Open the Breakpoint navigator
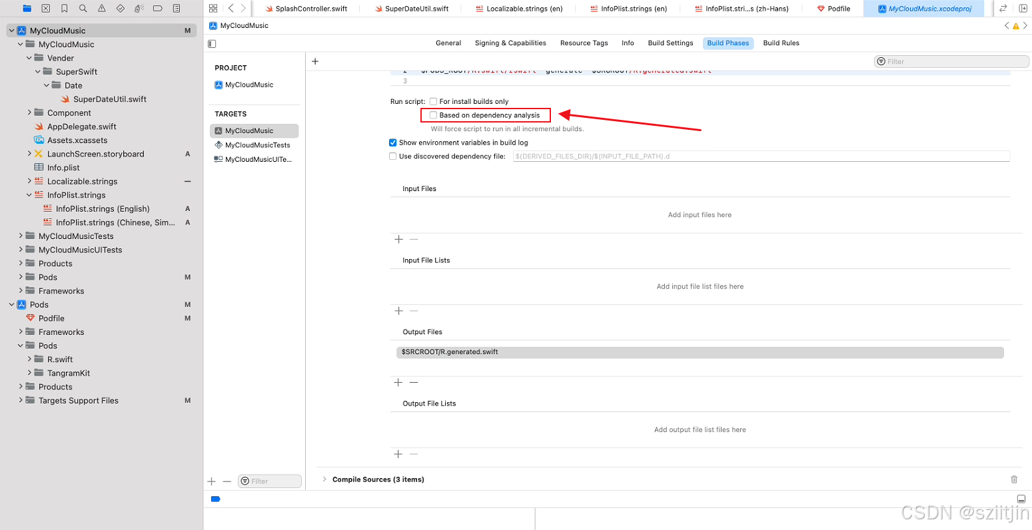Screen dimensions: 1032x530 [158, 9]
